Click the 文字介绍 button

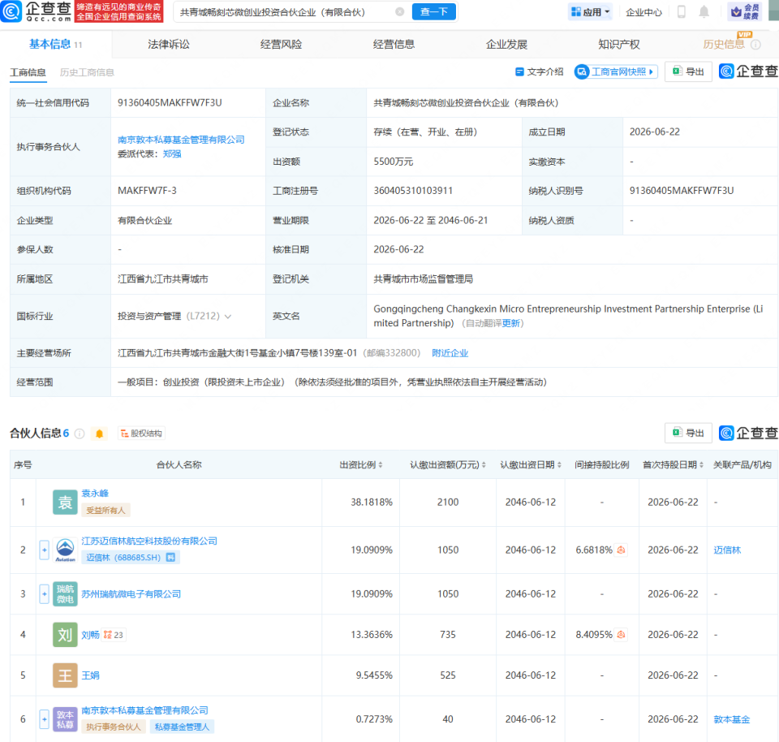point(540,72)
